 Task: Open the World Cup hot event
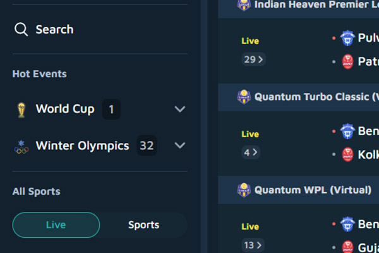[65, 109]
